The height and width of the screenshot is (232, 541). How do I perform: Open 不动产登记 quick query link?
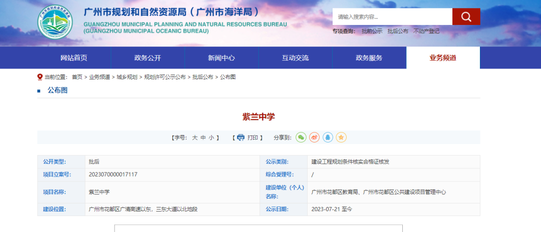coord(426,31)
